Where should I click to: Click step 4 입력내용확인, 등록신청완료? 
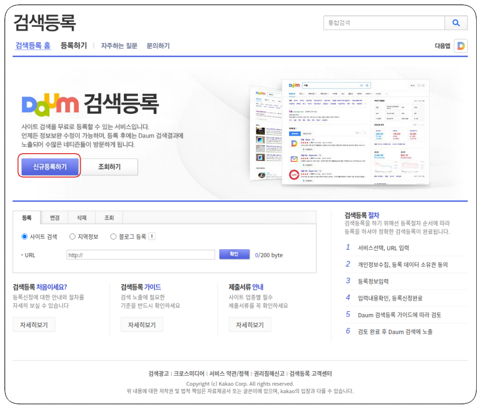tap(390, 298)
